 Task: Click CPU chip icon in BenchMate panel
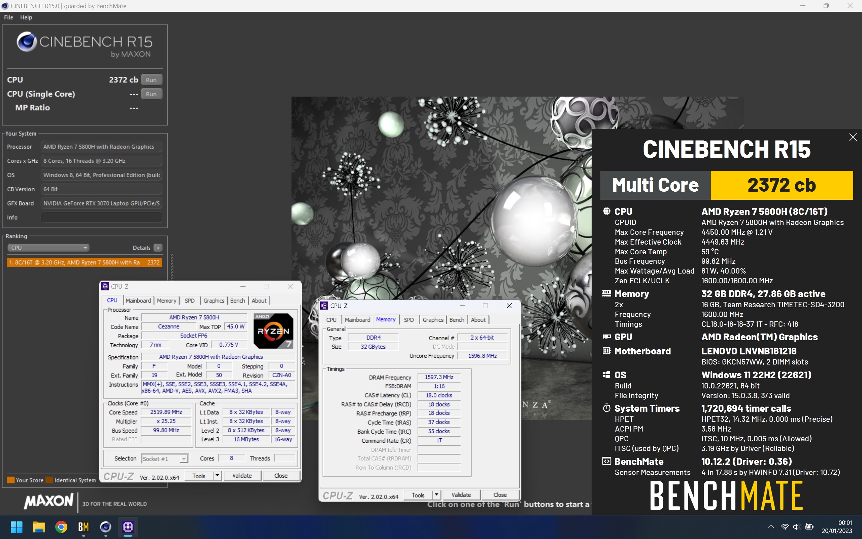click(606, 211)
